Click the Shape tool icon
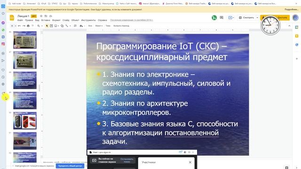Viewport: 301px width, 169px height. click(x=62, y=26)
